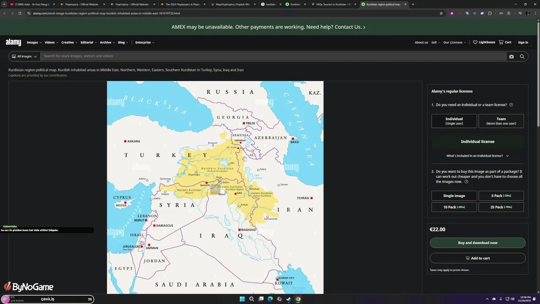Open Task View on the taskbar

click(x=261, y=299)
